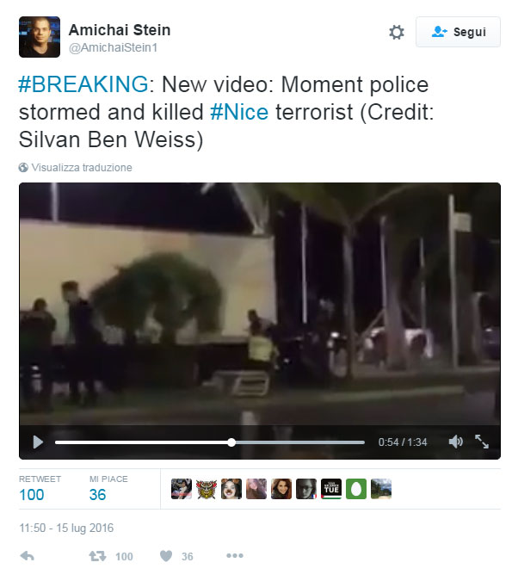Screen dimensions: 518x581
Task: Click the Segui follow button
Action: pos(458,32)
